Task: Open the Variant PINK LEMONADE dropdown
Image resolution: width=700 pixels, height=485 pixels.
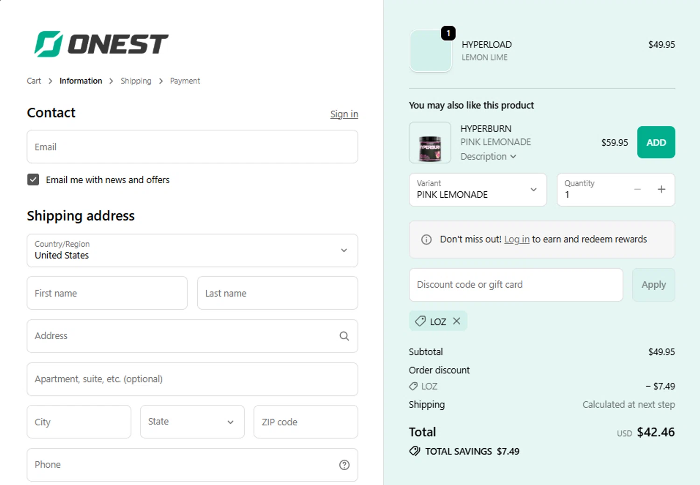Action: (478, 189)
